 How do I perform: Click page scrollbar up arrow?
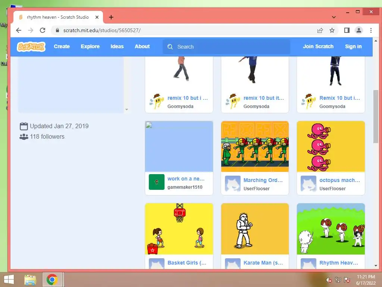pos(376,41)
